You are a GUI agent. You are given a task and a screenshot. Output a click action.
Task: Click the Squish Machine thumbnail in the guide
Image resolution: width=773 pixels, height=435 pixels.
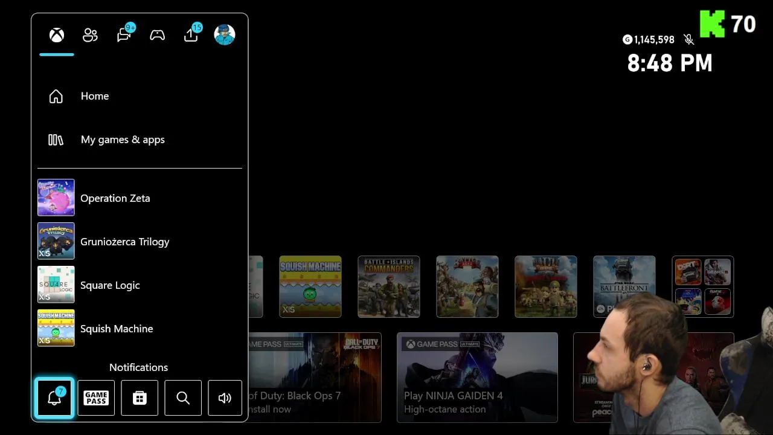click(56, 328)
